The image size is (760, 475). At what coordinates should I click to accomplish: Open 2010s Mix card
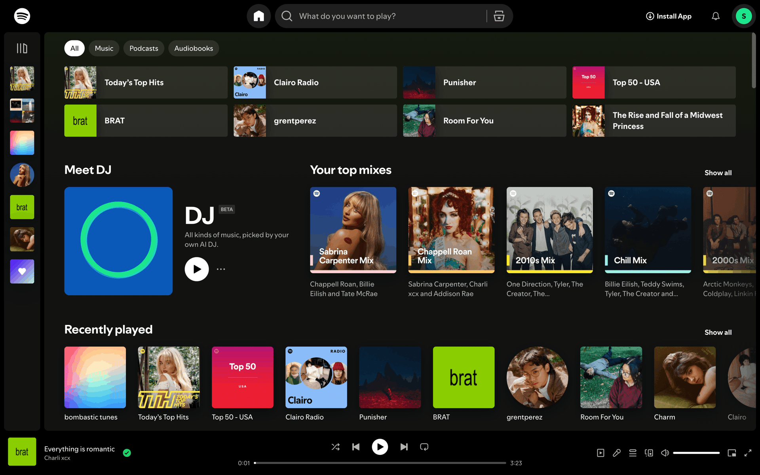[x=549, y=243]
